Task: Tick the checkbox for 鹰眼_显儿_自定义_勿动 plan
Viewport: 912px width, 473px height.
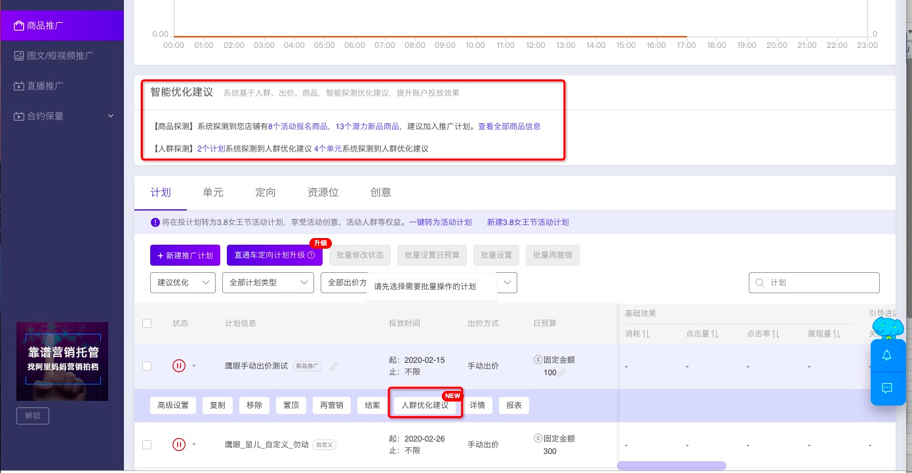Action: [x=147, y=444]
